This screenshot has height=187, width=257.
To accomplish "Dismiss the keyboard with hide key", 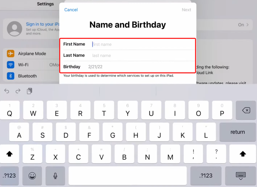I will point(240,176).
